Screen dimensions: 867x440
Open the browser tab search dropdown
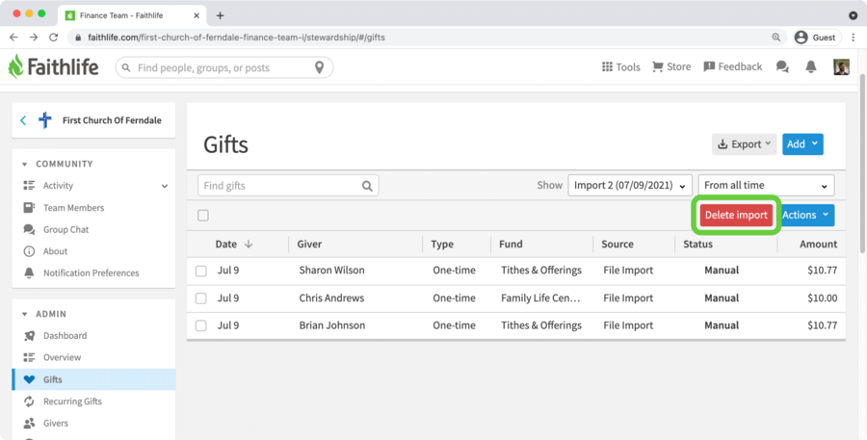854,15
